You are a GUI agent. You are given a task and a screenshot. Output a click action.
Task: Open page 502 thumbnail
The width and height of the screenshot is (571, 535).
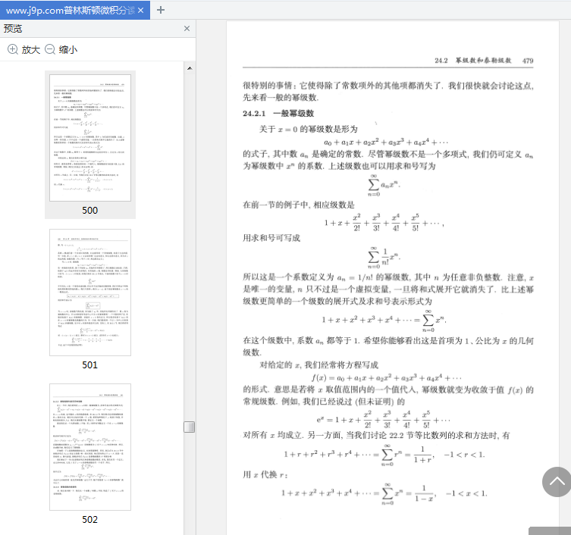click(x=90, y=447)
